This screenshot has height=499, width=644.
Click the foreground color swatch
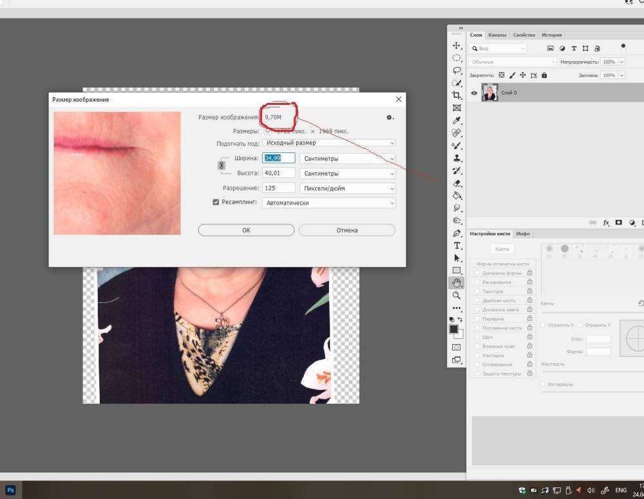(x=453, y=329)
